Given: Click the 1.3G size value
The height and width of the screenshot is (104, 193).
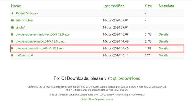Looking at the screenshot, I should tap(148, 48).
